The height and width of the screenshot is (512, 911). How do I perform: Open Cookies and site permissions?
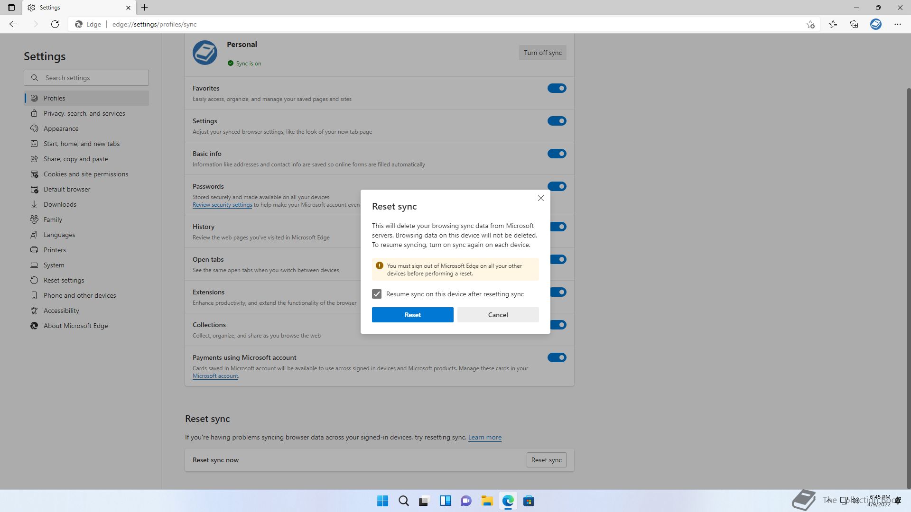86,174
